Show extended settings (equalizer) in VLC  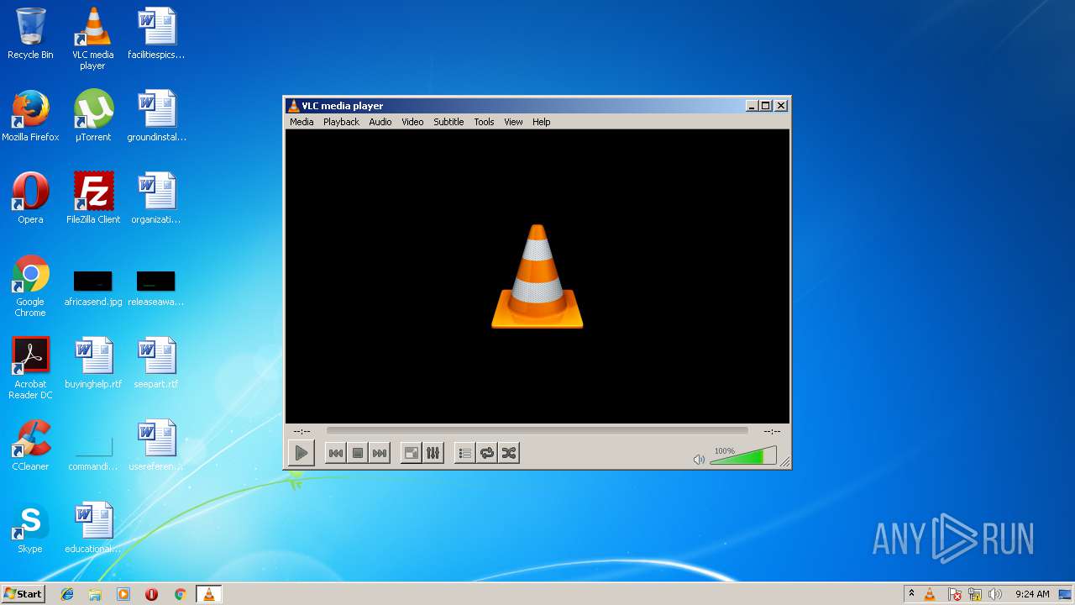pos(433,453)
